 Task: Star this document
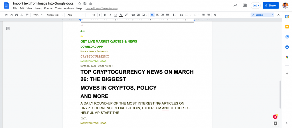80,3
